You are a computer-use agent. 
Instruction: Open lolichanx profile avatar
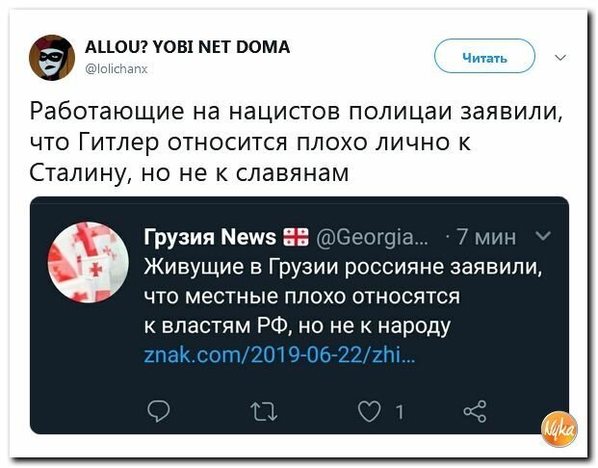52,58
